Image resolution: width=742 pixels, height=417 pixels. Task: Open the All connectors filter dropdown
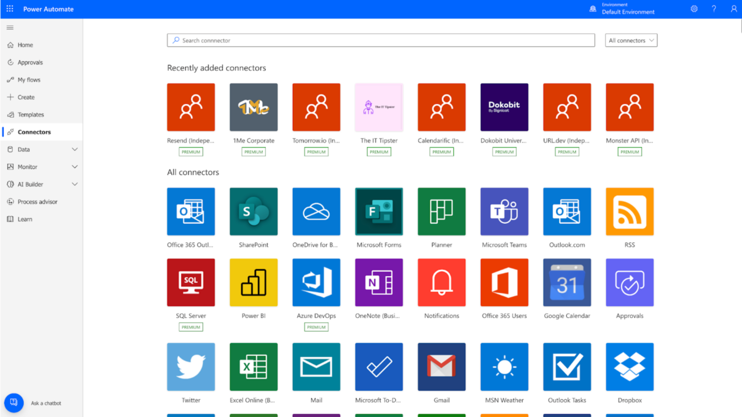(631, 40)
